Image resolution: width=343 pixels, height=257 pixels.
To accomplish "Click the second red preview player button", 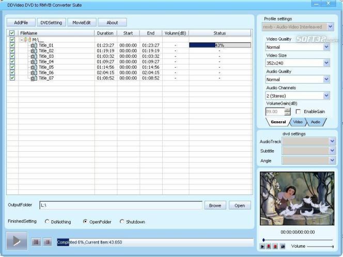I will [275, 246].
